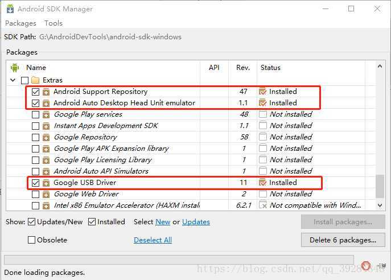Viewport: 391px width, 280px height.
Task: Click not-installed status icon for Google Web Driver
Action: [263, 194]
